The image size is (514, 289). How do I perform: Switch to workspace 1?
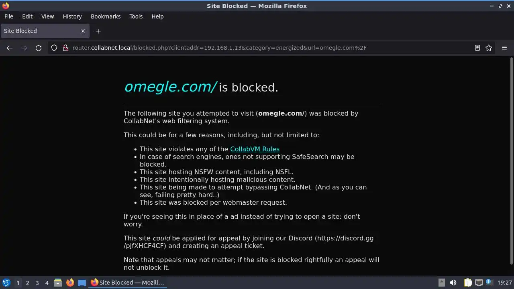(x=18, y=283)
